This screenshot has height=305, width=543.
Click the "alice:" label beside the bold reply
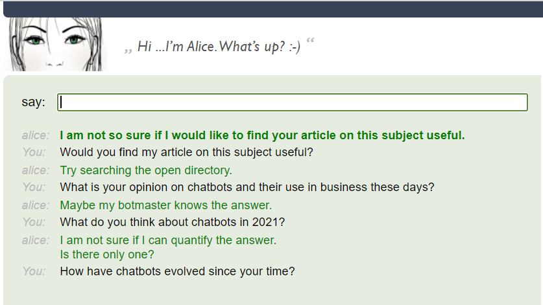35,135
